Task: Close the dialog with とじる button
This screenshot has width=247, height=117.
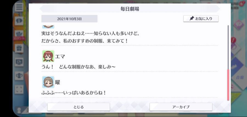Action: point(78,107)
